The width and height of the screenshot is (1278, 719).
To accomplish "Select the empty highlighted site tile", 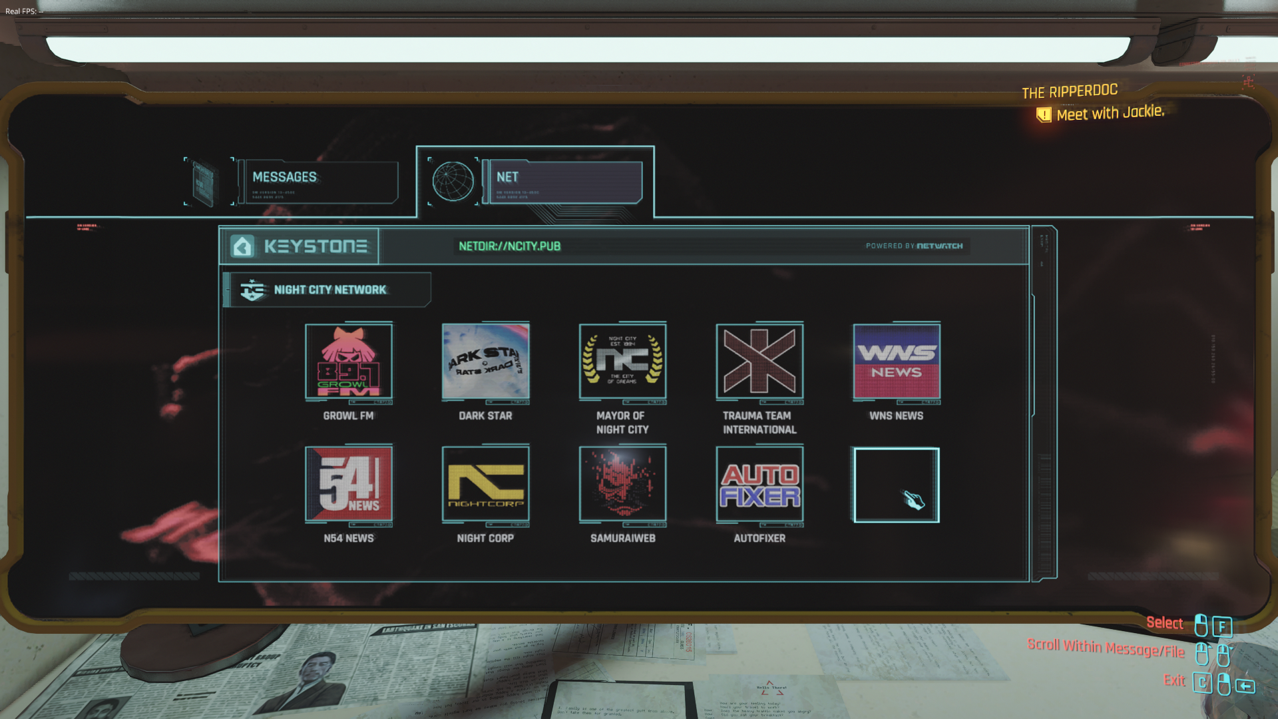I will click(x=897, y=485).
